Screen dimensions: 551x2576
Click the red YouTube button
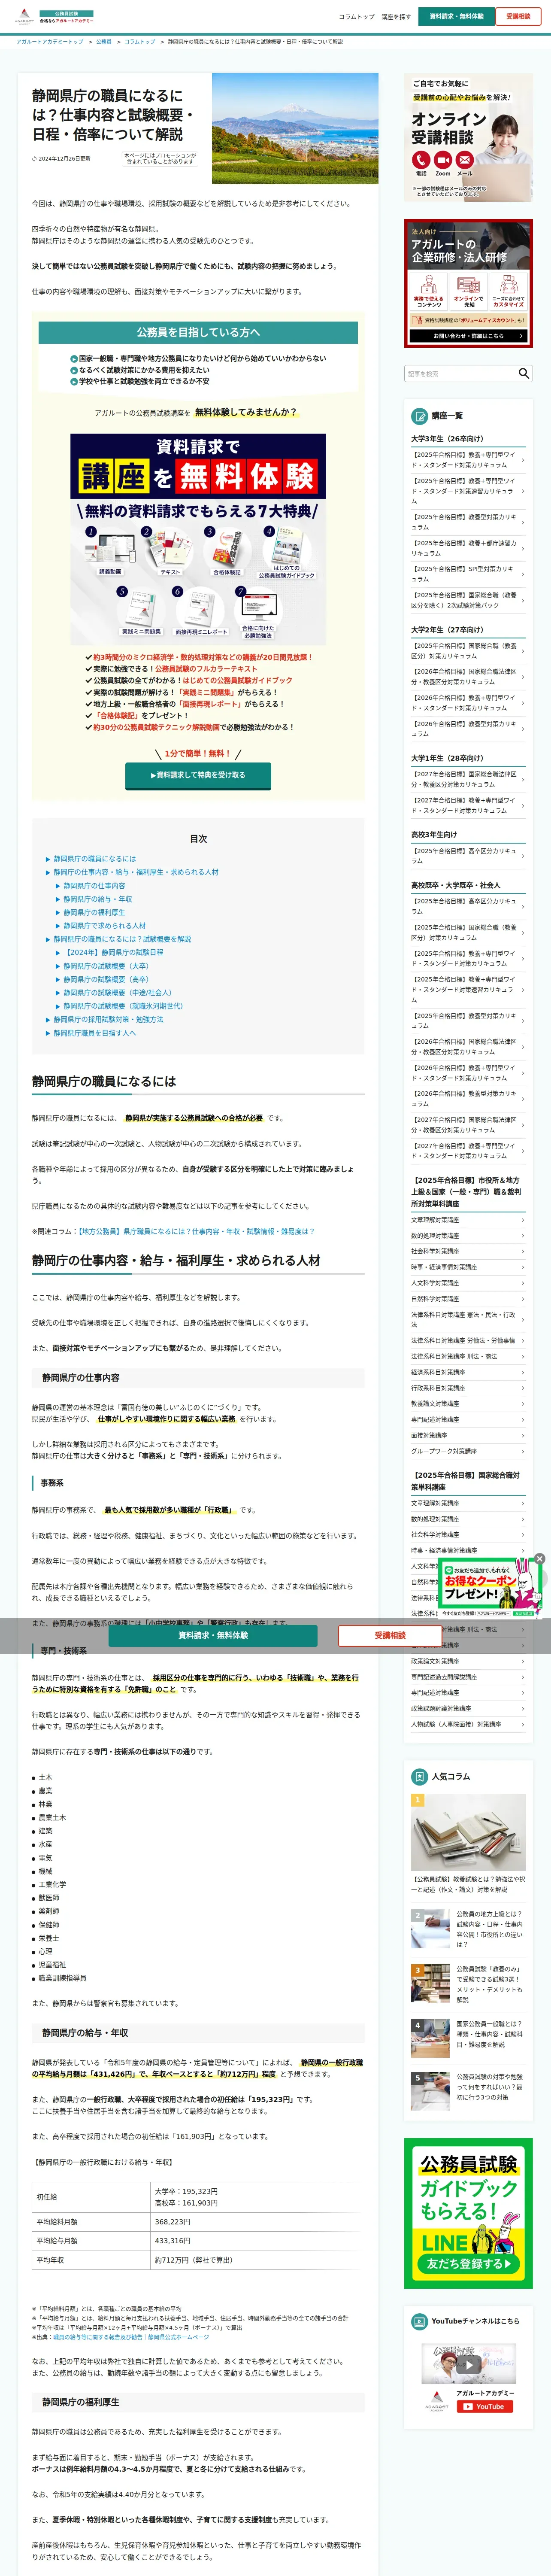485,2407
